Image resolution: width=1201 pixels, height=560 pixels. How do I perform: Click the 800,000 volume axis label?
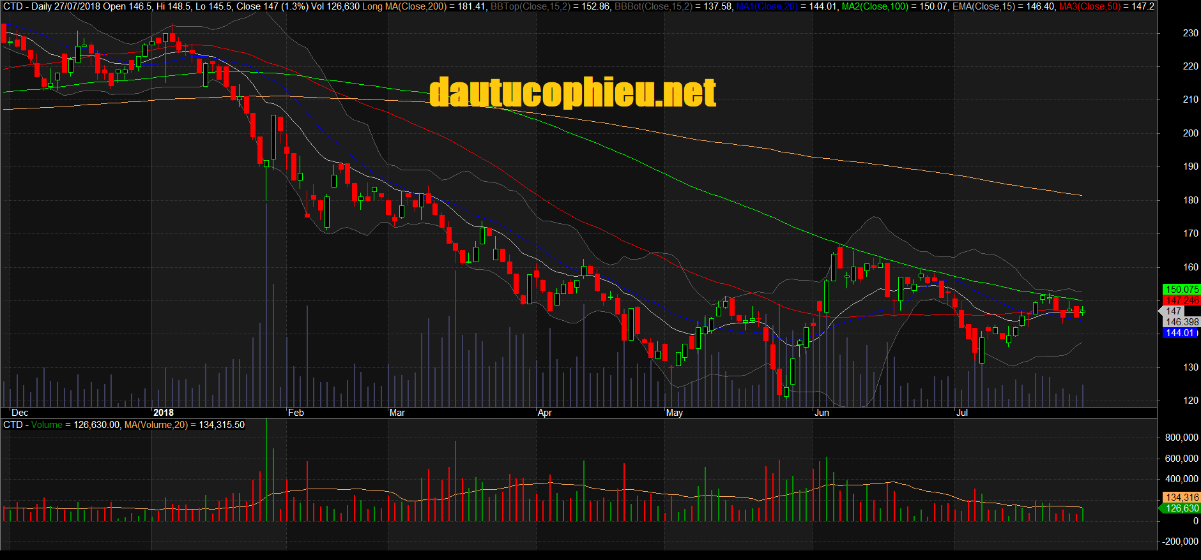(x=1182, y=438)
